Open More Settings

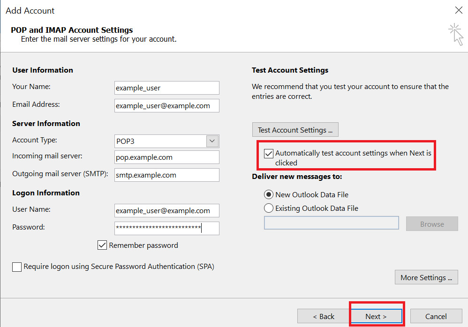[426, 277]
